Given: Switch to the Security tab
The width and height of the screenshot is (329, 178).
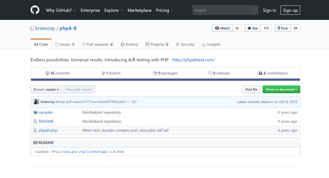Looking at the screenshot, I should (185, 44).
